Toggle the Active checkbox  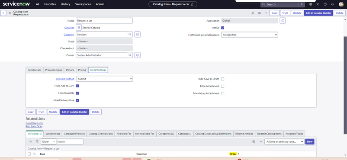[x=223, y=28]
